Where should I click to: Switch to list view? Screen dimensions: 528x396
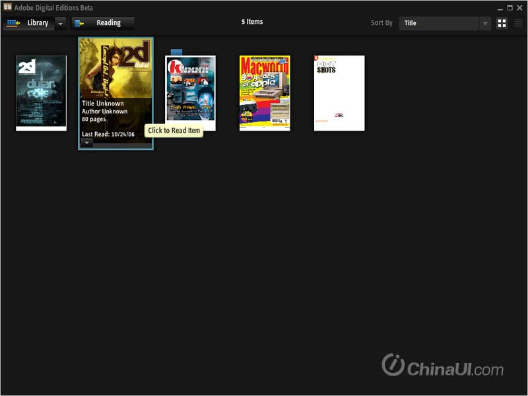(x=518, y=23)
